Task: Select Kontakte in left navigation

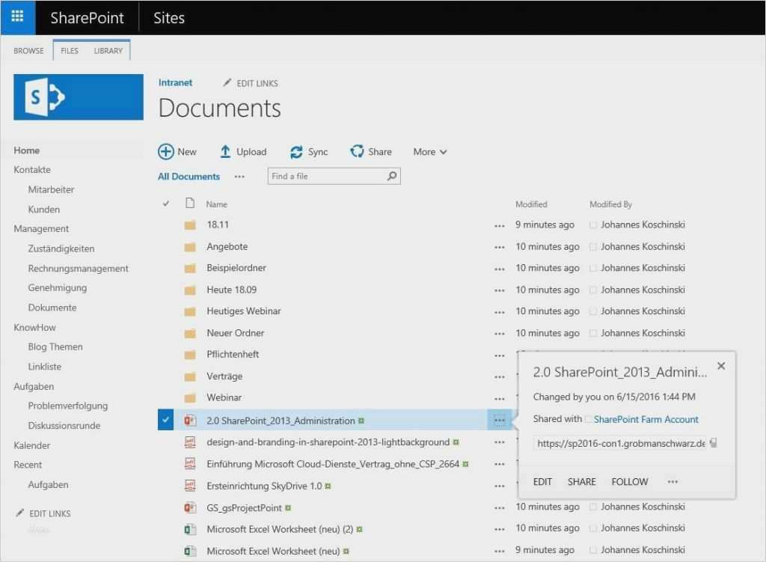Action: (32, 170)
